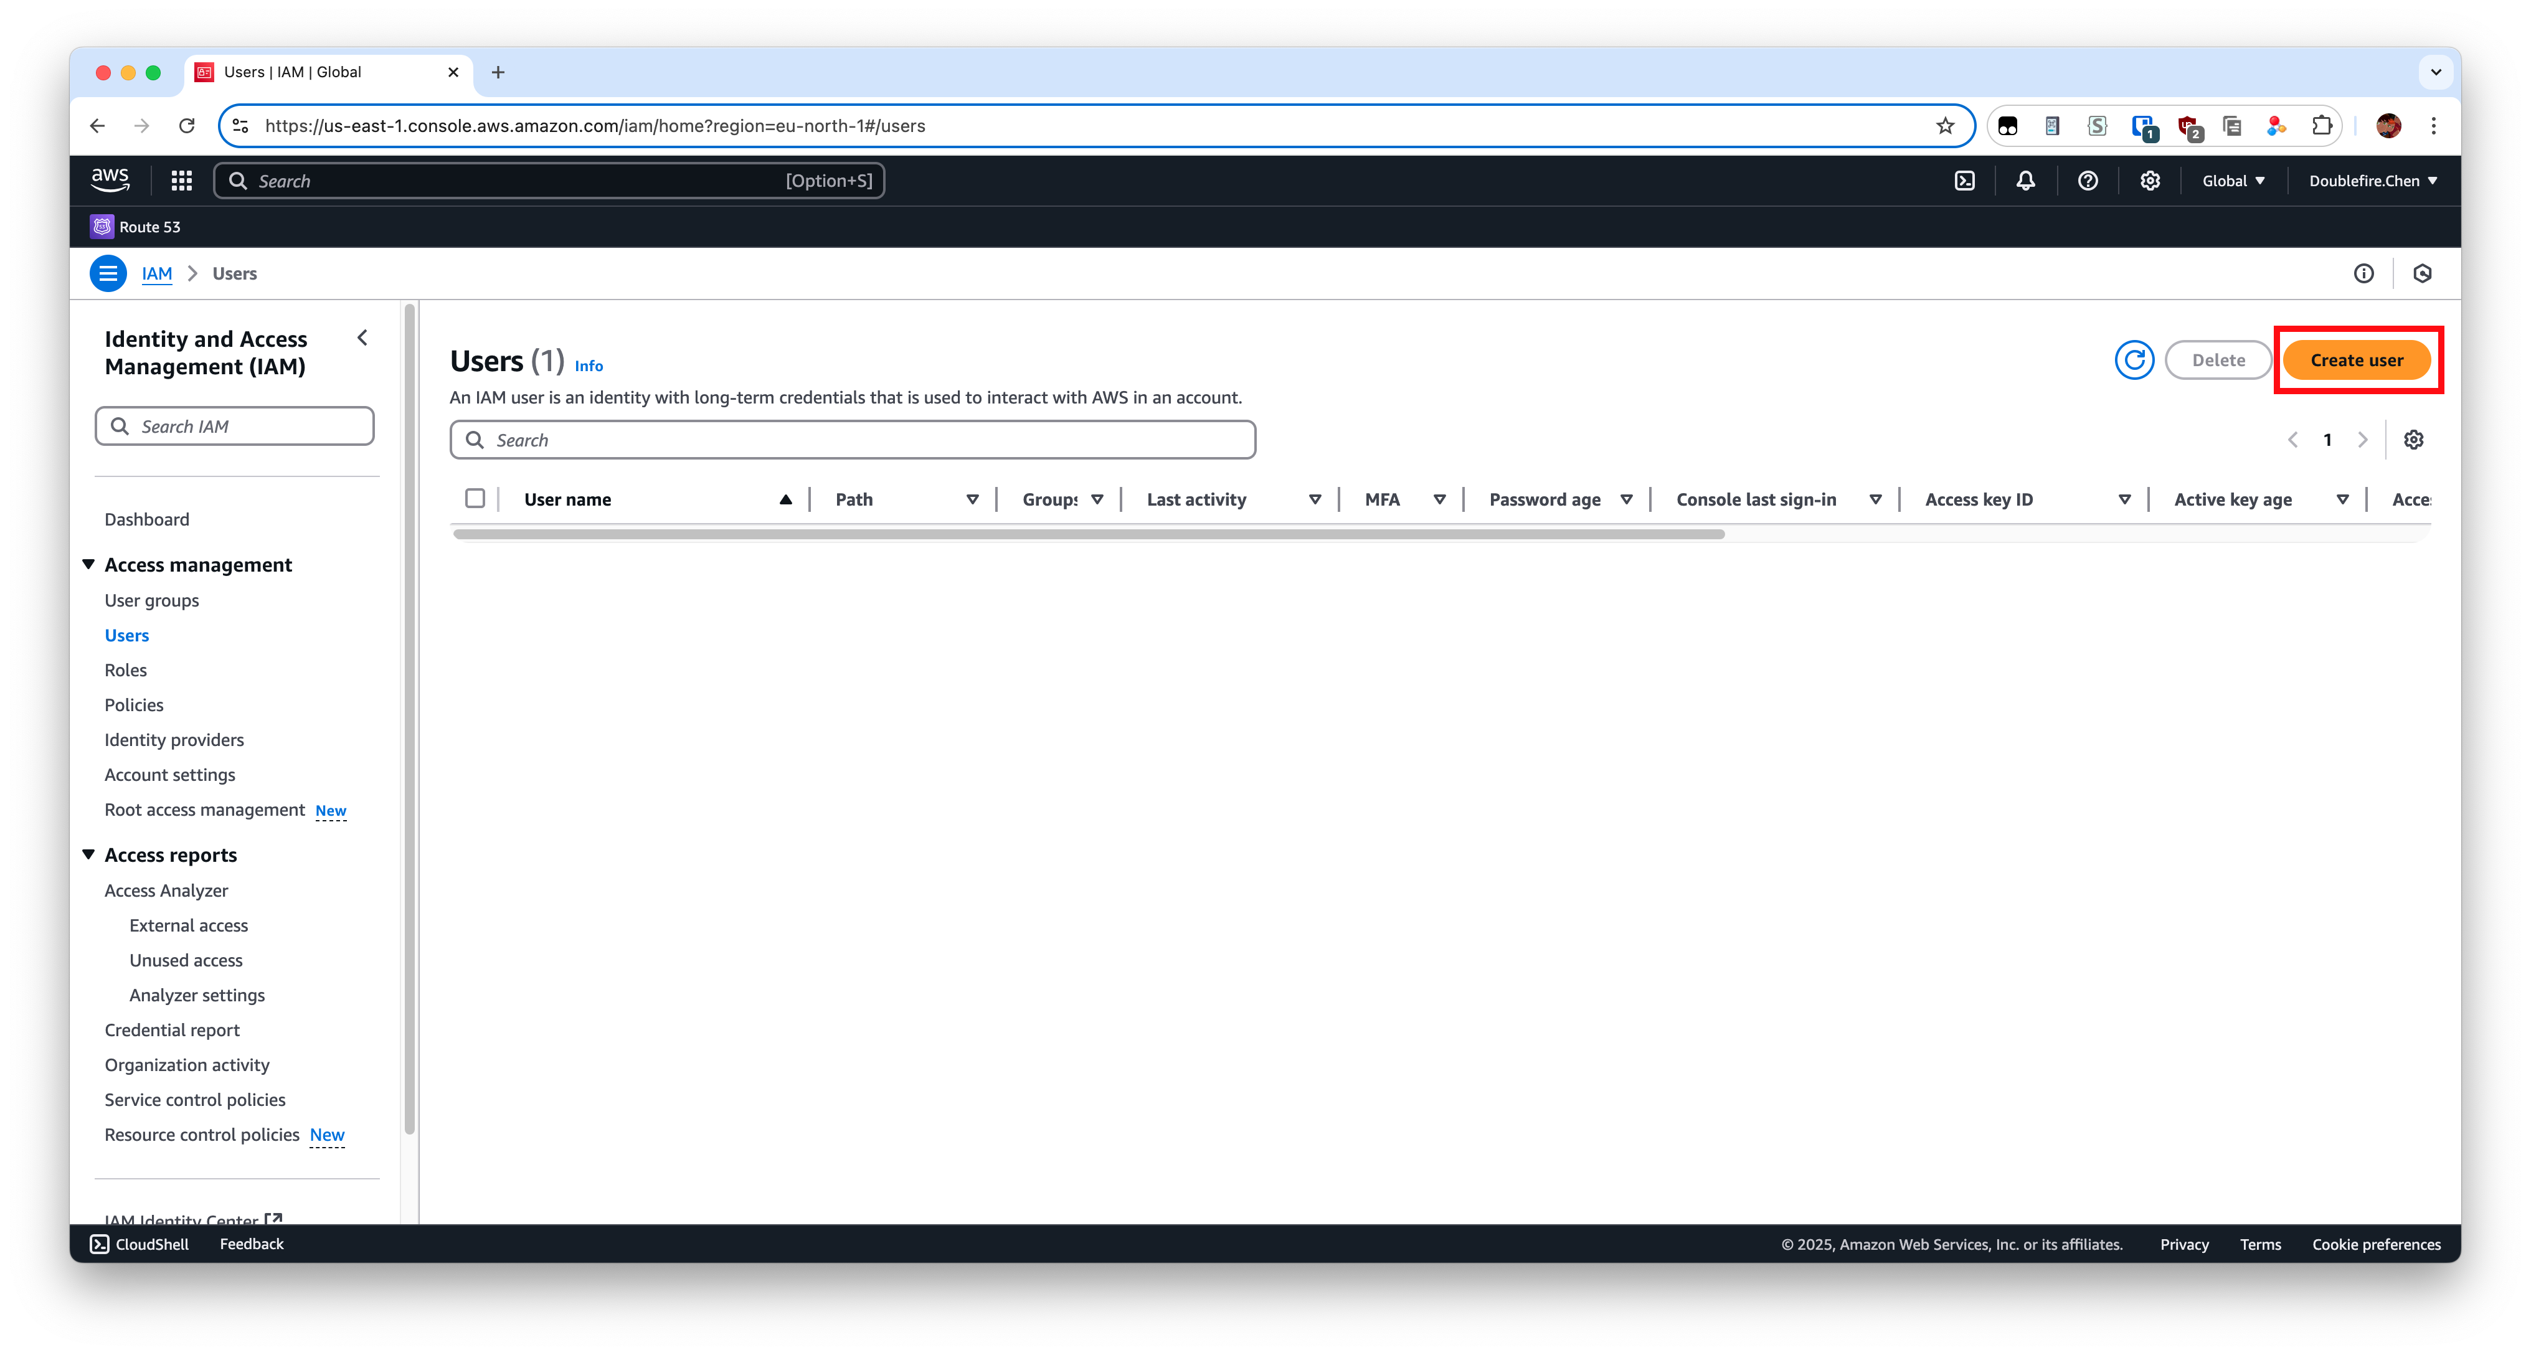Click the hexagon icon beside the info icon

tap(2422, 273)
